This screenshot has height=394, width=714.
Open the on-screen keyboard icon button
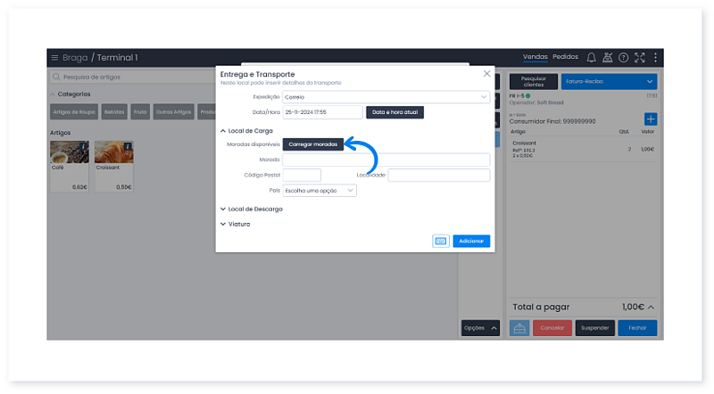[440, 241]
